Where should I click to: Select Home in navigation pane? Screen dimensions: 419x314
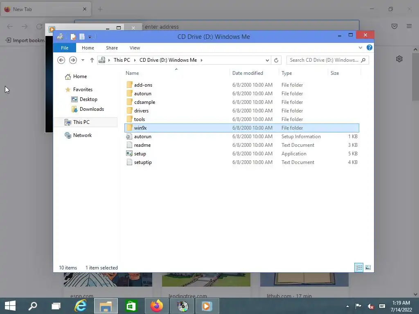pos(76,76)
